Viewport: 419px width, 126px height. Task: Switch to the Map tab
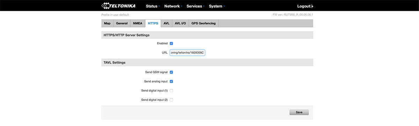107,23
